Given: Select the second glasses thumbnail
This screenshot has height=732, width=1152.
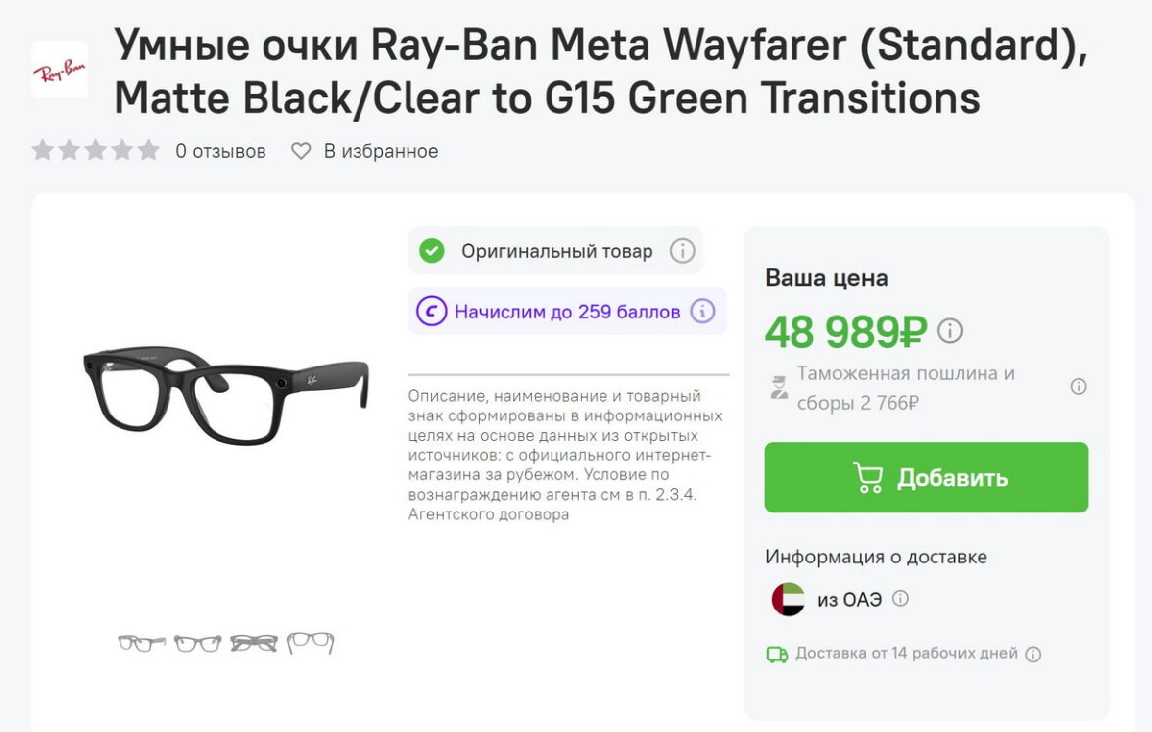Looking at the screenshot, I should tap(198, 643).
